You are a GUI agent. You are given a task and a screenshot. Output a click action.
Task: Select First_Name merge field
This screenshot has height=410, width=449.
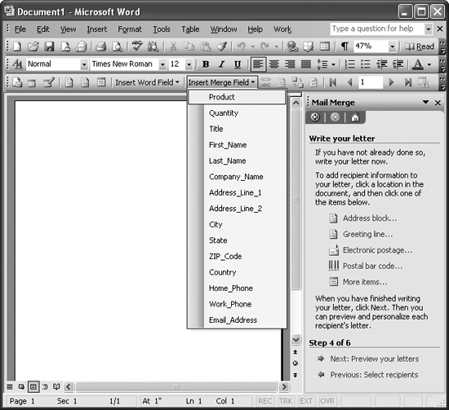tap(237, 145)
